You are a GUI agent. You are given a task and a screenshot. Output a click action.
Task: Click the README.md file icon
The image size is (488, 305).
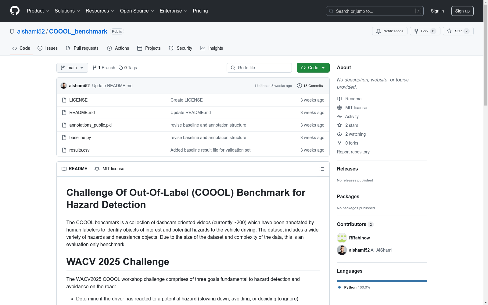pos(64,113)
